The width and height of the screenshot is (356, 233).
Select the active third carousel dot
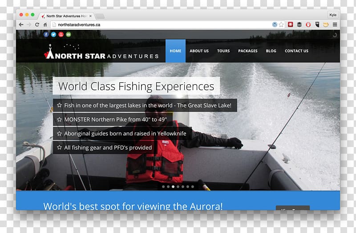point(173,187)
